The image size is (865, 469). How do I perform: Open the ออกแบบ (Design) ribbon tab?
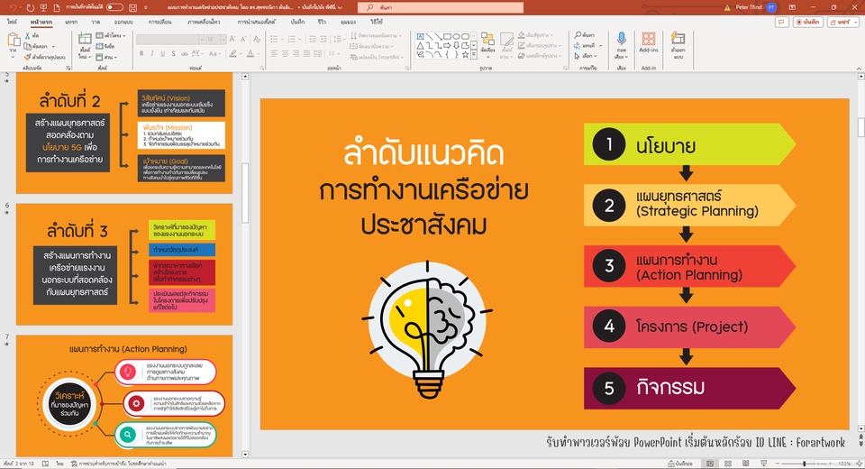coord(123,22)
